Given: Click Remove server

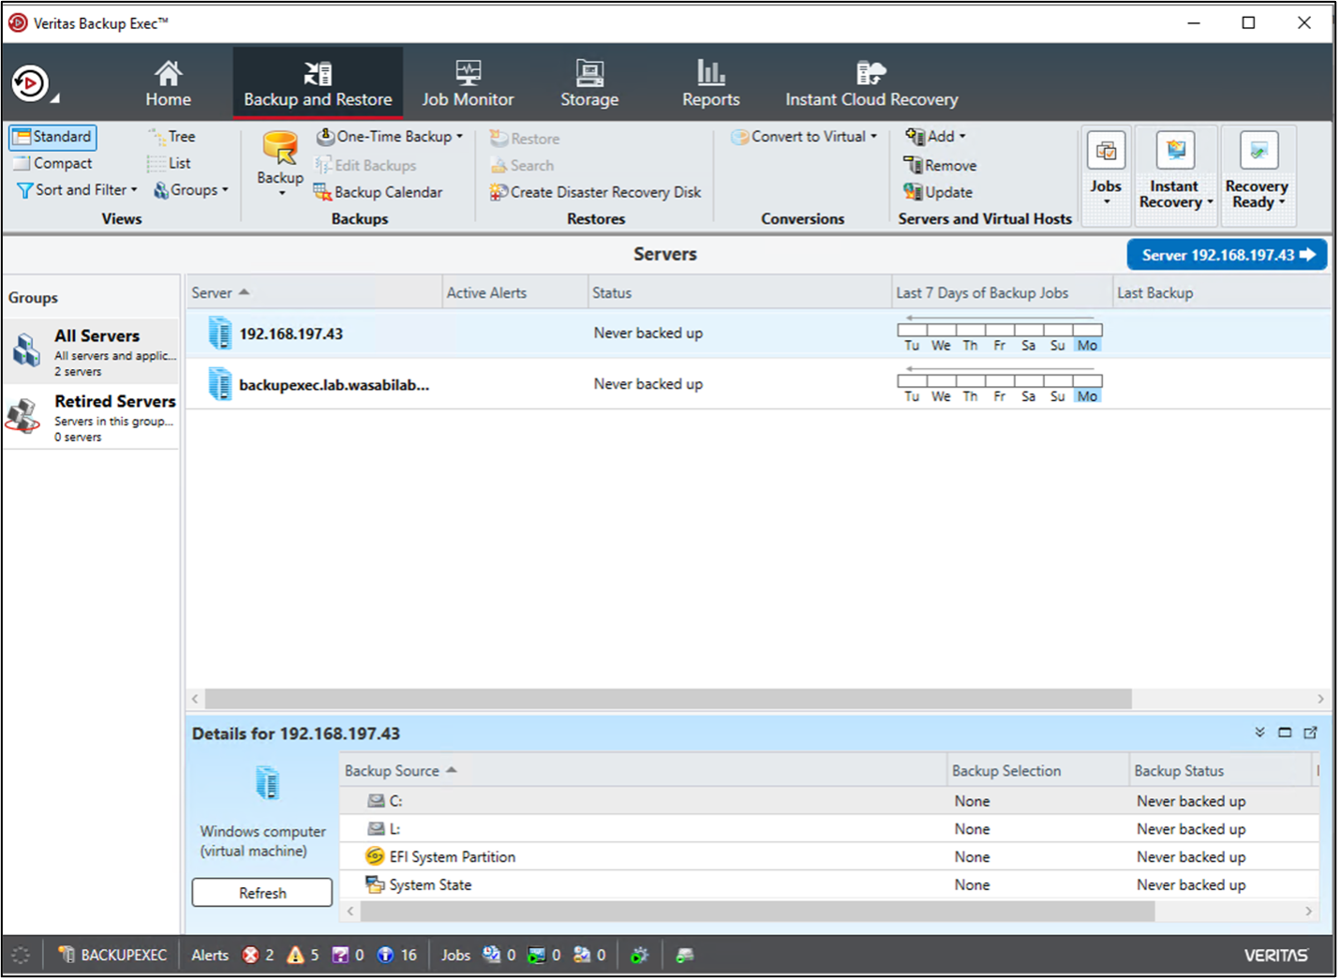Looking at the screenshot, I should point(940,165).
